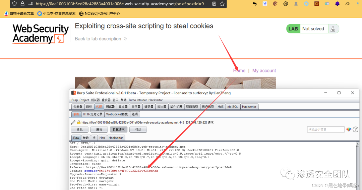Image resolution: width=362 pixels, height=190 pixels.
Task: Click the back-arrow extension icon in toolbar
Action: point(254,4)
